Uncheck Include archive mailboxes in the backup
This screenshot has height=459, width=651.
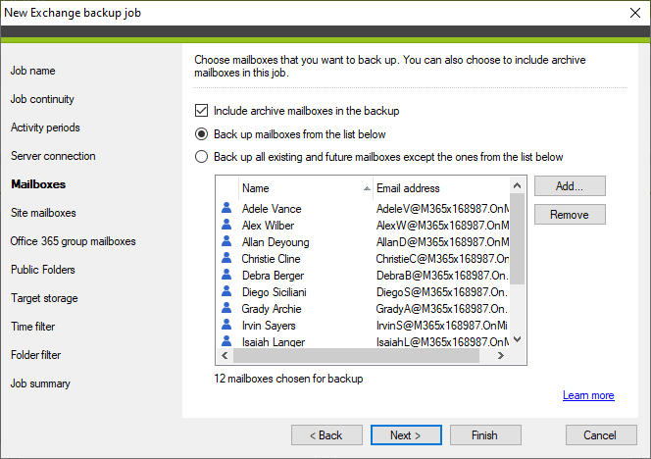point(202,112)
